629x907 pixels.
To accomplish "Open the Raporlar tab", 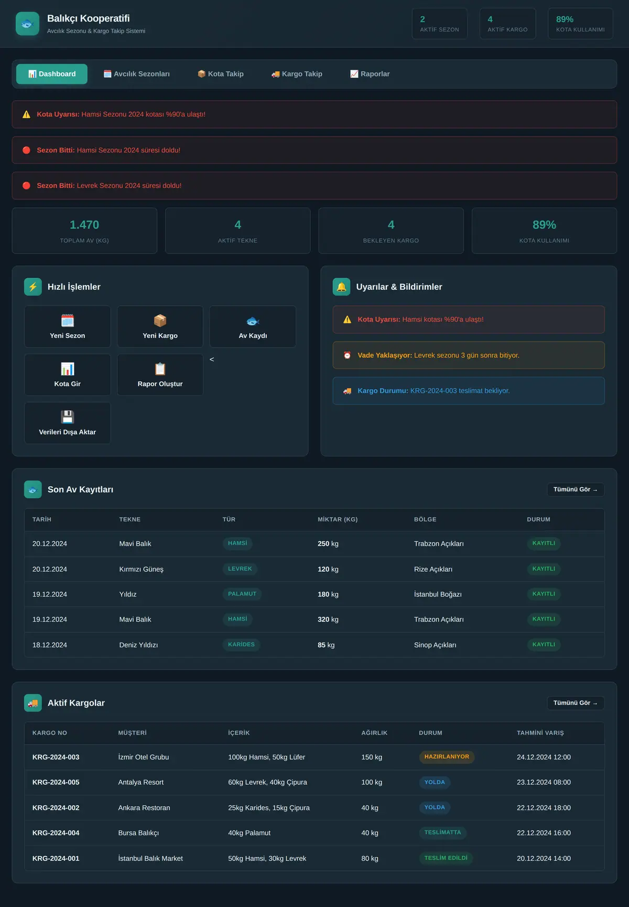I will pyautogui.click(x=370, y=74).
